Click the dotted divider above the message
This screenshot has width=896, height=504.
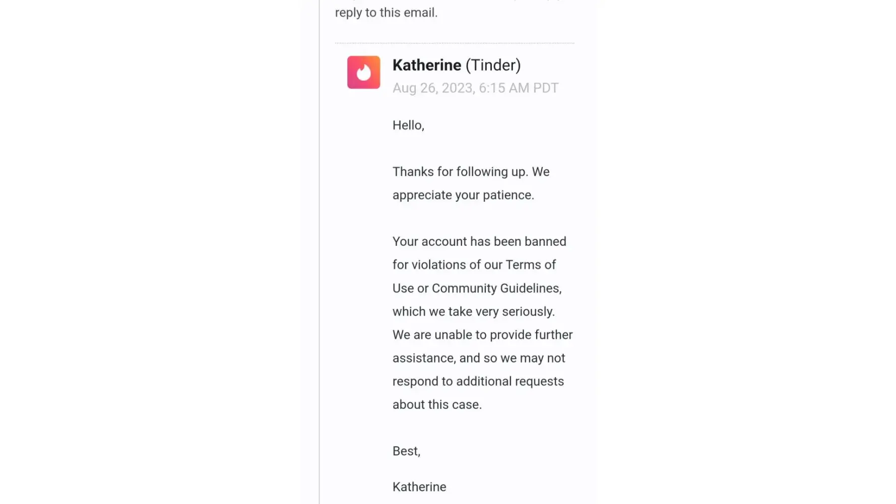pyautogui.click(x=455, y=43)
